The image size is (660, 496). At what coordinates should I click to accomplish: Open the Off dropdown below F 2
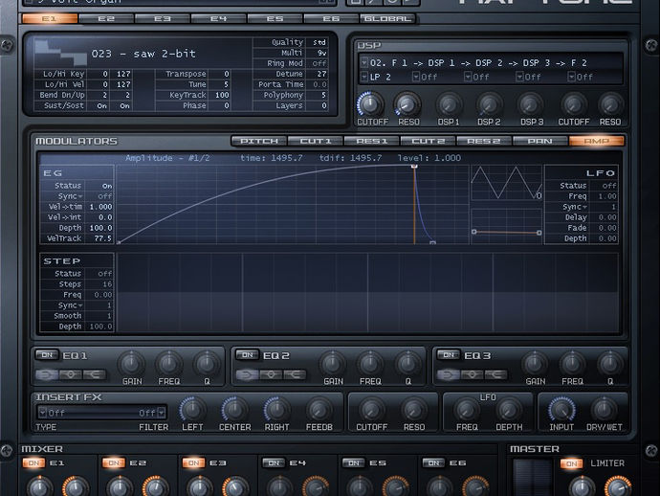pyautogui.click(x=571, y=77)
